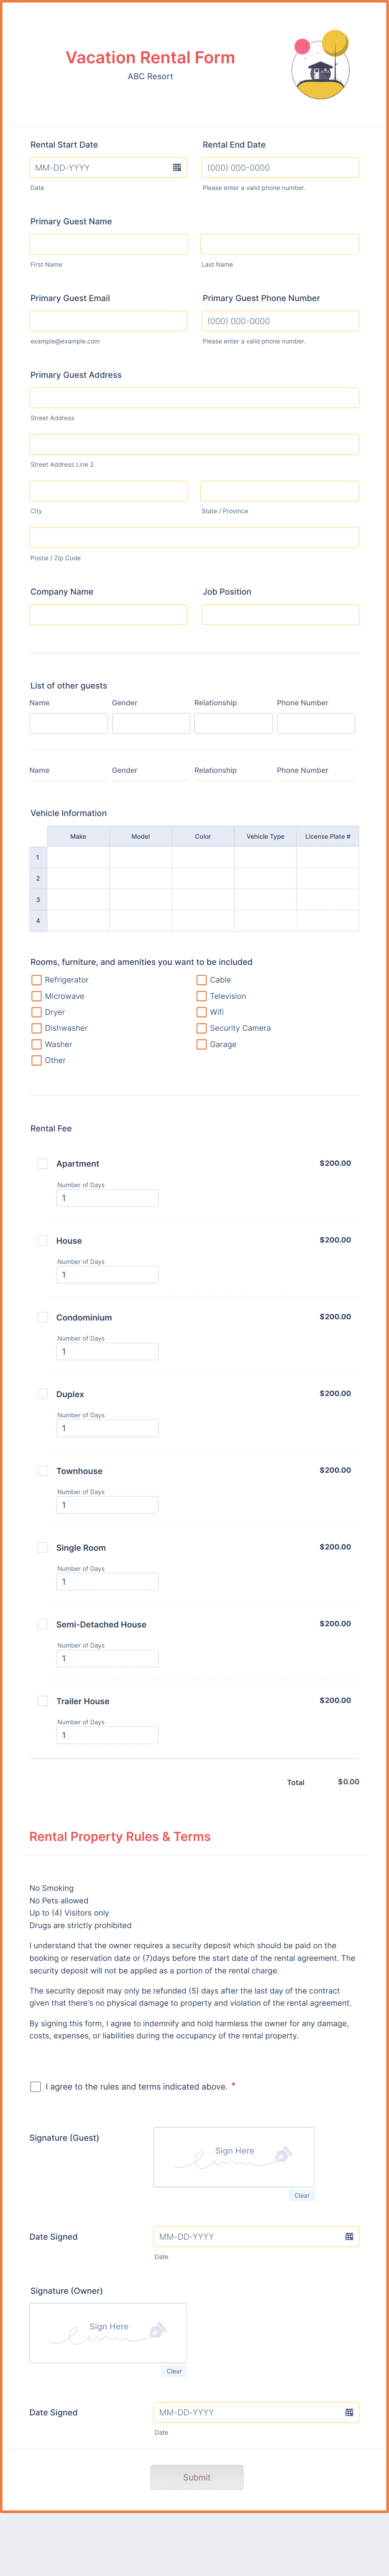Agree to the rules and terms checkbox
389x2576 pixels.
coord(36,2086)
